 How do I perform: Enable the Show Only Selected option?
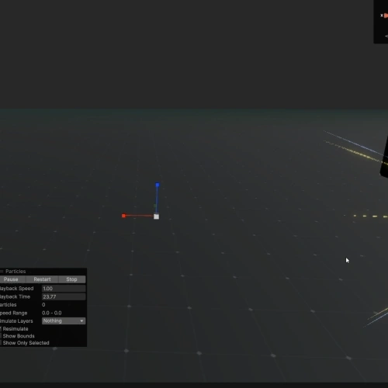click(x=1, y=343)
